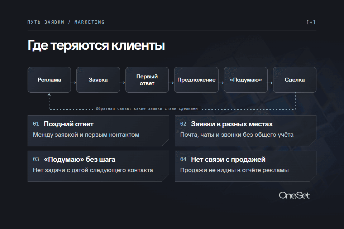Select the «Заявка» flow step box
344x229 pixels.
click(98, 80)
